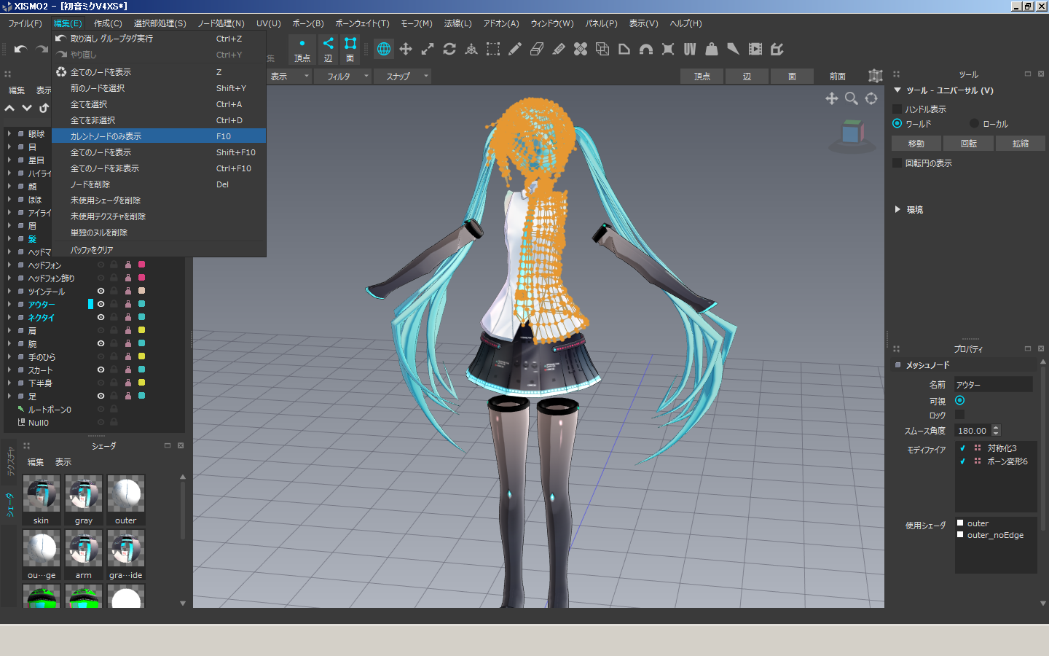Click the 前面 view label button
Screen dimensions: 1049x656
838,76
